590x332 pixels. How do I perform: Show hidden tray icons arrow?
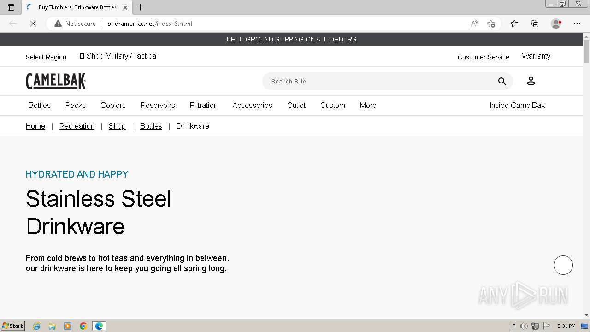pyautogui.click(x=514, y=326)
